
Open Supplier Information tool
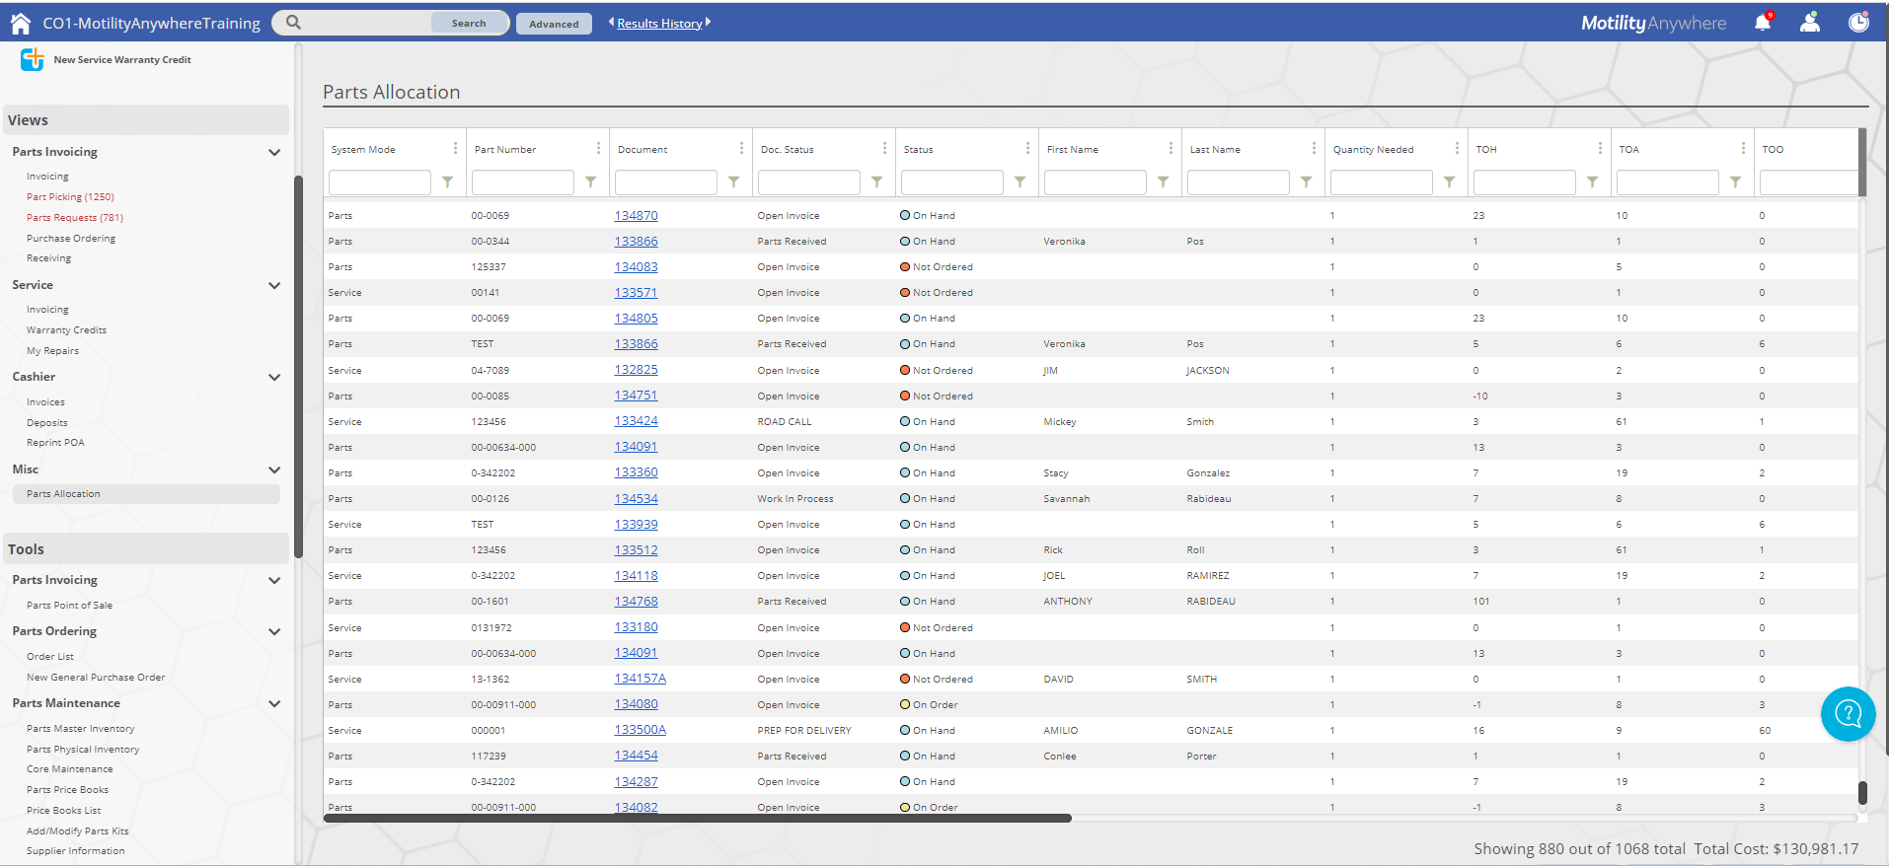76,851
